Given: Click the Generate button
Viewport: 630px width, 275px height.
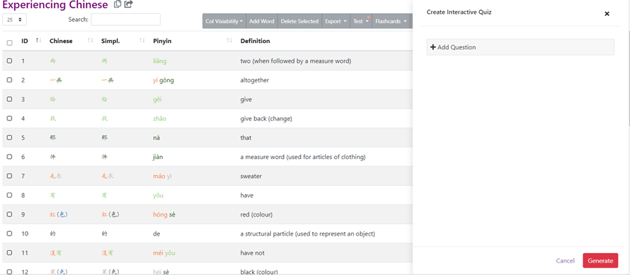Looking at the screenshot, I should click(x=600, y=260).
